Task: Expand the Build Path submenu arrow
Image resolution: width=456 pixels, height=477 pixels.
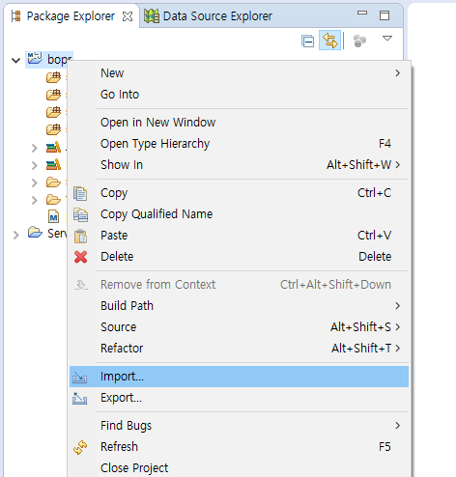Action: [x=398, y=306]
